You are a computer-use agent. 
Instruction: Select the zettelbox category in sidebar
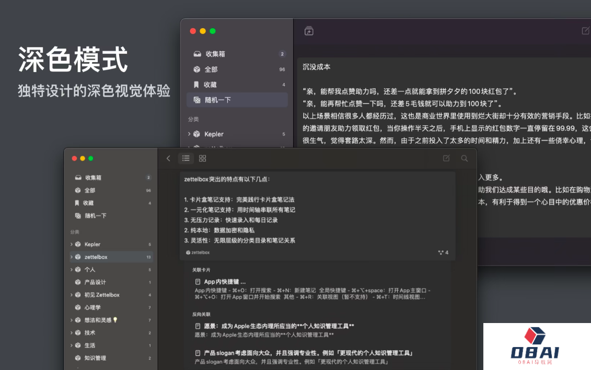[x=96, y=257]
